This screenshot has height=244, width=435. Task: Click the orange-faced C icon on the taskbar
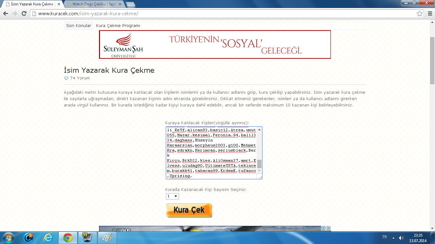(x=28, y=237)
